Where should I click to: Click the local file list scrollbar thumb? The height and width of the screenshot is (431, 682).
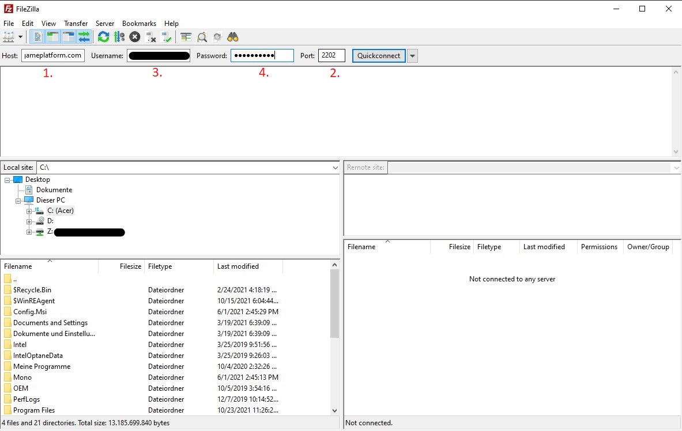click(x=334, y=303)
